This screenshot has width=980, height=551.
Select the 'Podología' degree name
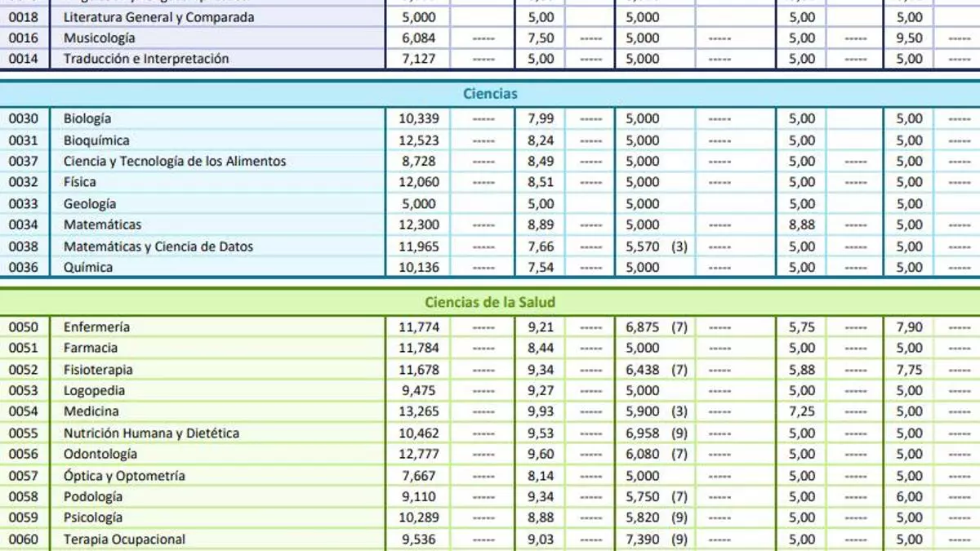click(x=93, y=496)
